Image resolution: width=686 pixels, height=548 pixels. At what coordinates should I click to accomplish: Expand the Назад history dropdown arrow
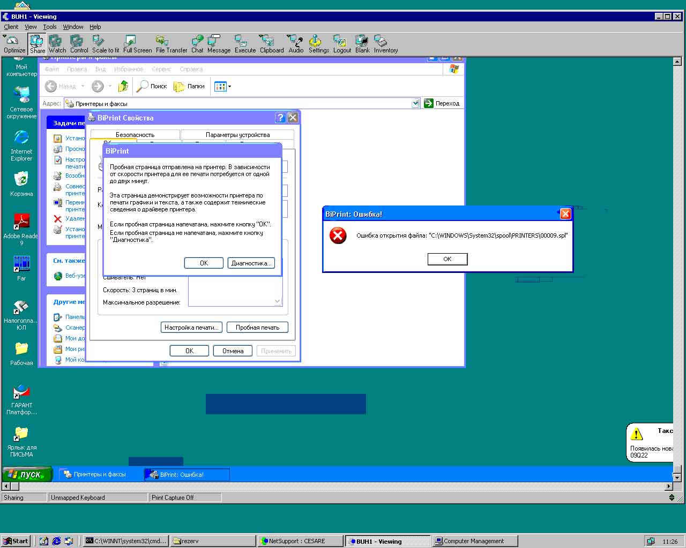[83, 86]
